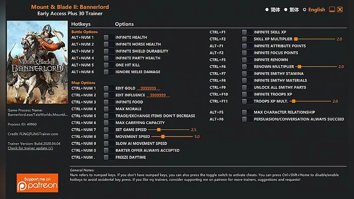
Task: Click the Set Game Speed slider handle
Action: [x=159, y=130]
